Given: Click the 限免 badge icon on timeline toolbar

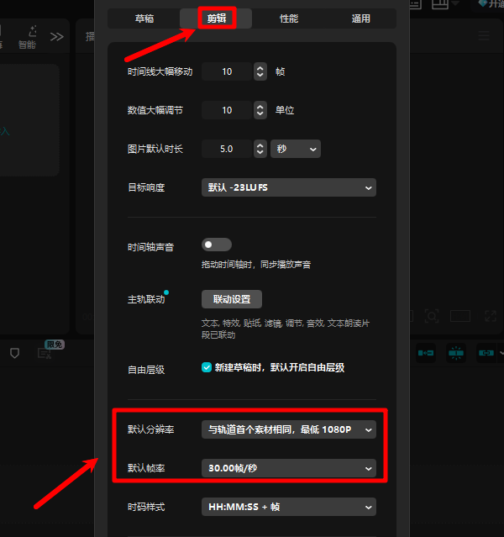Looking at the screenshot, I should coord(46,352).
